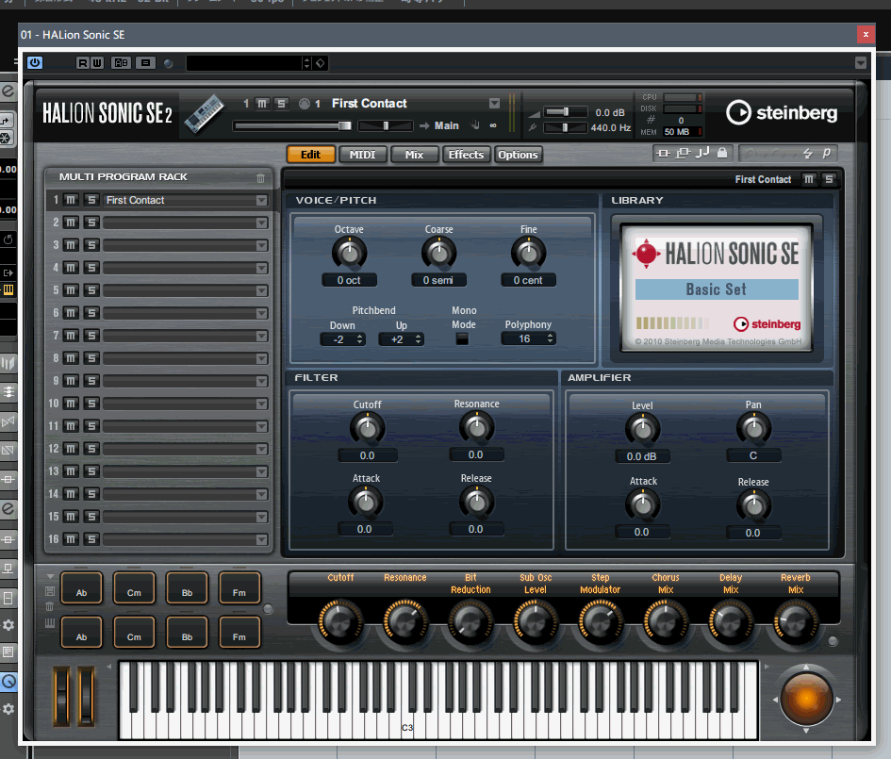Click the Amplifier Pan knob
The height and width of the screenshot is (759, 891).
click(x=753, y=429)
